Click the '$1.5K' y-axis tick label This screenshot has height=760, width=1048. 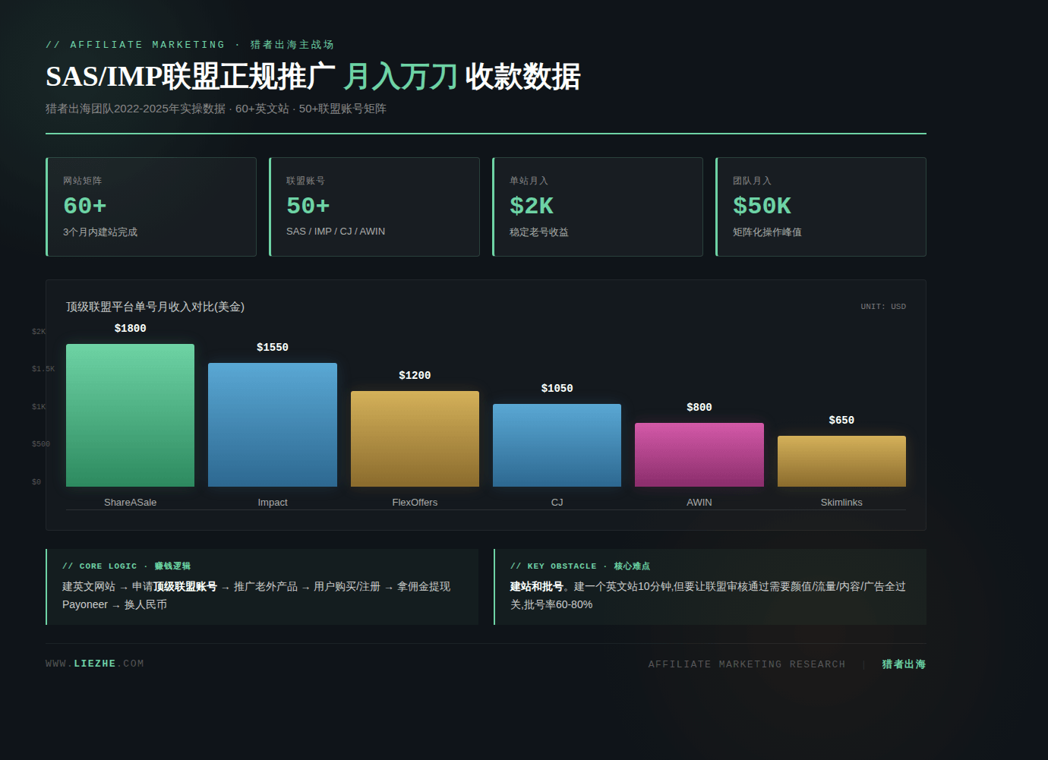pos(43,369)
